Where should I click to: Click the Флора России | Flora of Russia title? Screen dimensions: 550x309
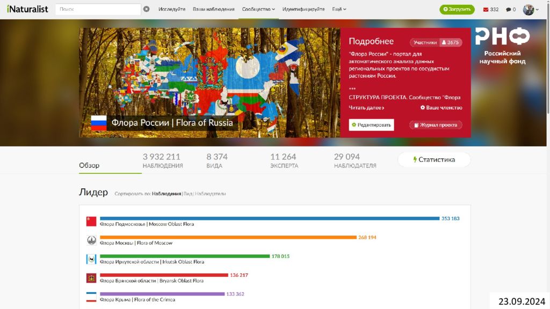pos(172,123)
